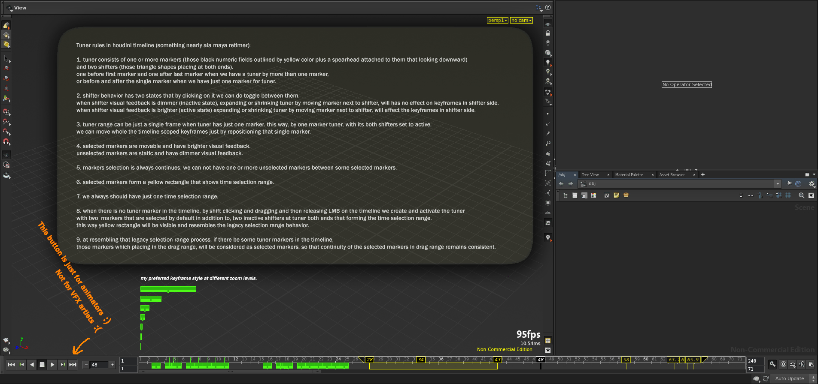Close the Asset Browser tab
Viewport: 818px width, 384px height.
(x=694, y=175)
